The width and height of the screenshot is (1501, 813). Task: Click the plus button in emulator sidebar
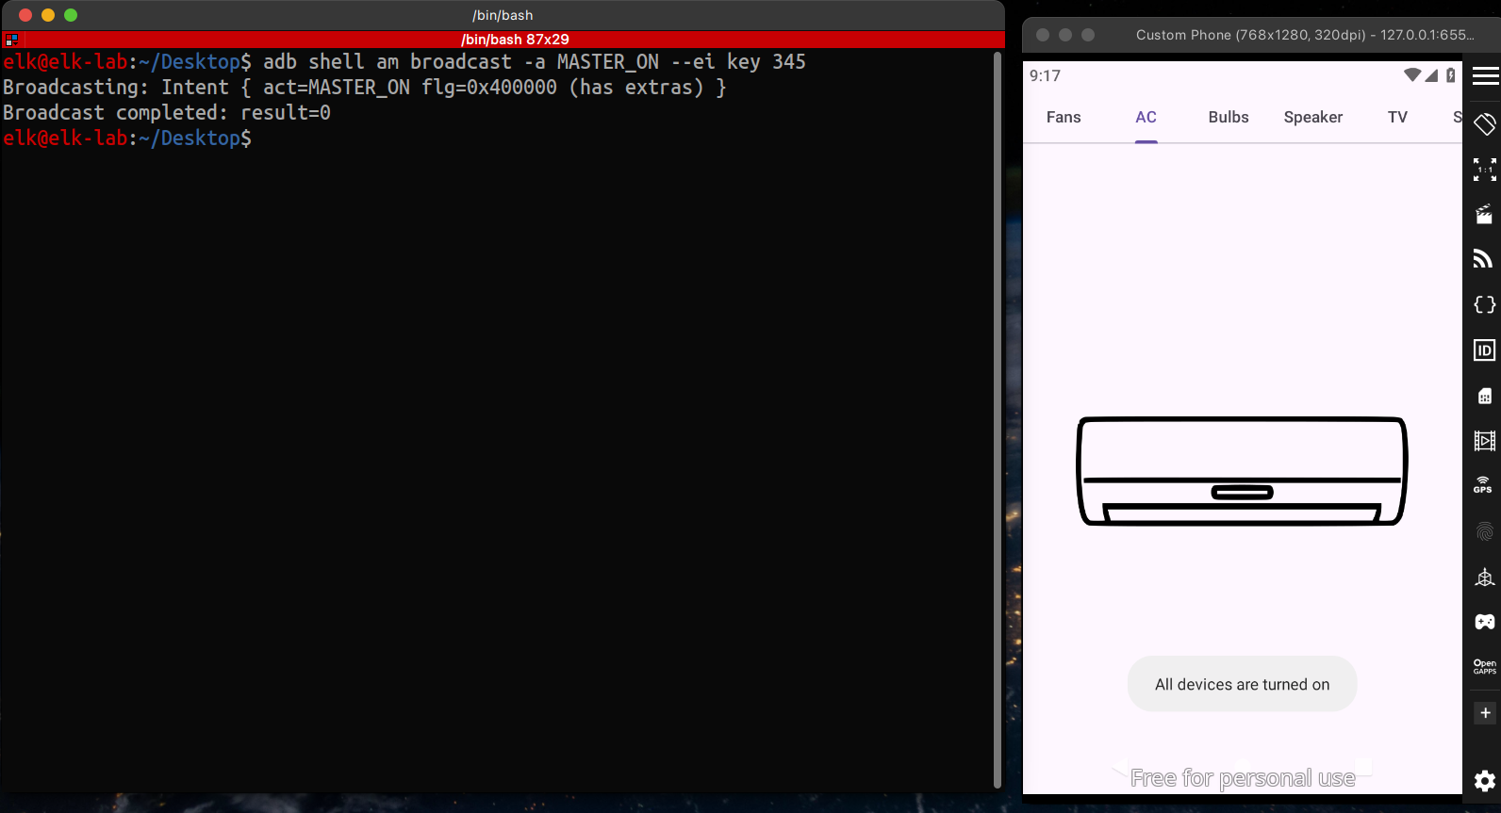[1485, 713]
